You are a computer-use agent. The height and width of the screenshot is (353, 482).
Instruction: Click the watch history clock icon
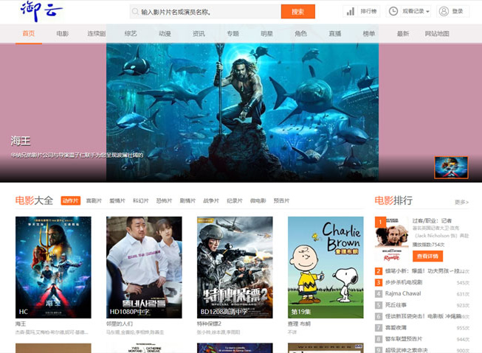pyautogui.click(x=393, y=11)
